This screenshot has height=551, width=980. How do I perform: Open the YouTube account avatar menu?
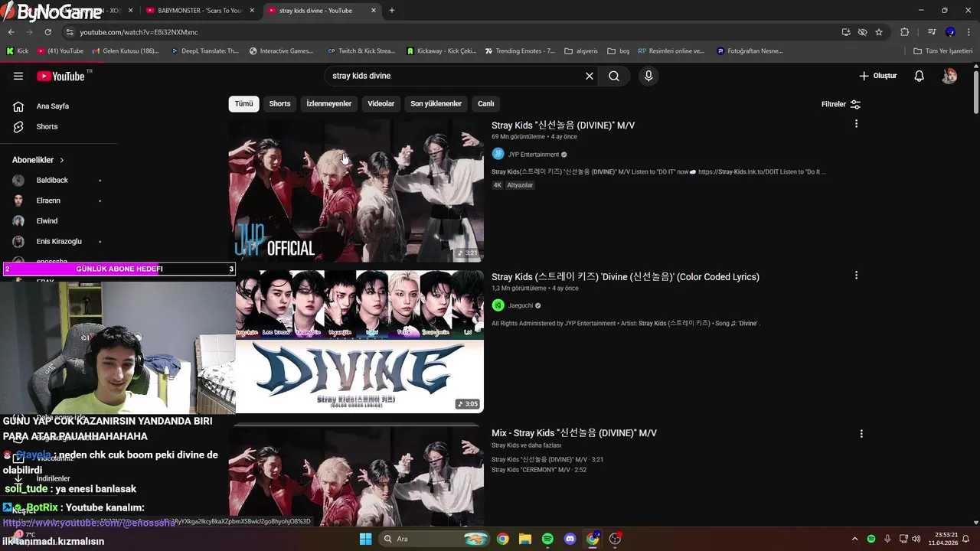(x=949, y=76)
